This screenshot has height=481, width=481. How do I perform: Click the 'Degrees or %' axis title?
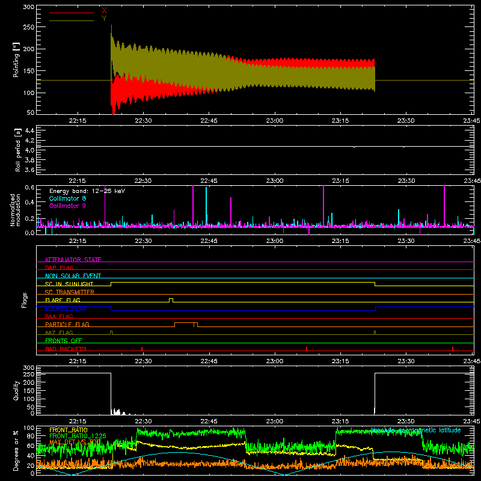(16, 450)
